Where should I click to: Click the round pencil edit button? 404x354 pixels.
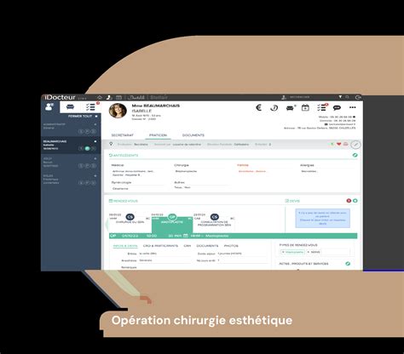(x=355, y=145)
